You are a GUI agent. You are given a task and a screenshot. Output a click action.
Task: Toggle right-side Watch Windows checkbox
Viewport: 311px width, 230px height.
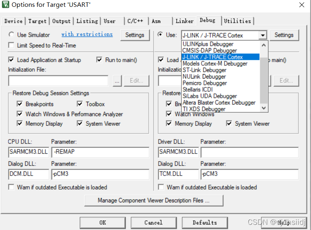169,114
